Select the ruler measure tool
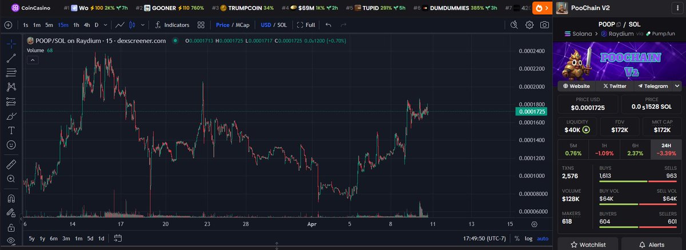Image resolution: width=686 pixels, height=250 pixels. [x=11, y=165]
